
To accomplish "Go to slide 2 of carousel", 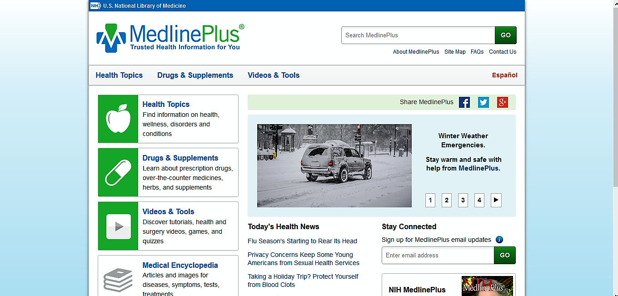I will (x=447, y=200).
